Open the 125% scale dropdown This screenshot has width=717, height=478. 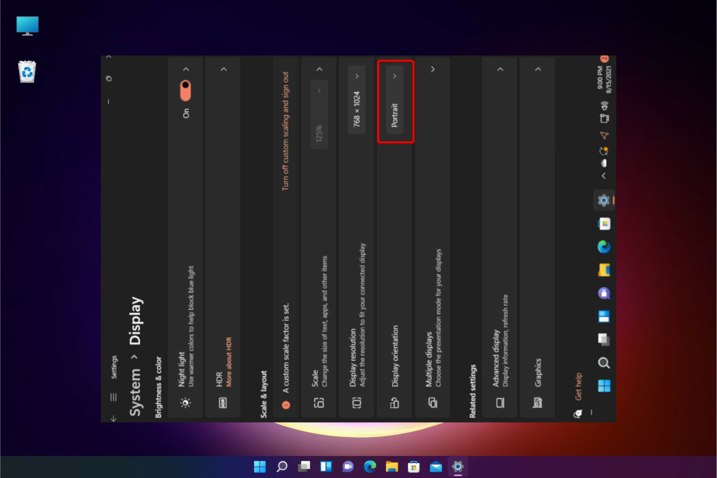point(319,114)
